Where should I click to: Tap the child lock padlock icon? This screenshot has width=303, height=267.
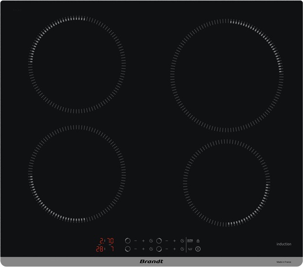tap(198, 241)
